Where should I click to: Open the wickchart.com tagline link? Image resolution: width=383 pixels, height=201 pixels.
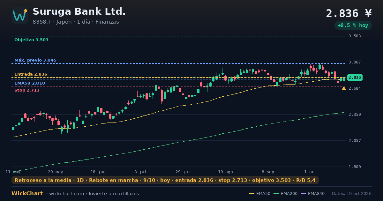(93, 194)
